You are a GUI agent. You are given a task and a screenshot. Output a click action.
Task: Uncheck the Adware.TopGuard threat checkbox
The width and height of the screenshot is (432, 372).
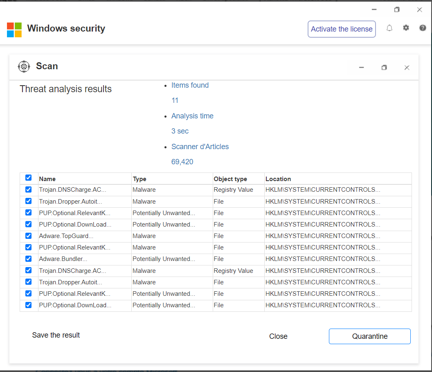pyautogui.click(x=29, y=236)
